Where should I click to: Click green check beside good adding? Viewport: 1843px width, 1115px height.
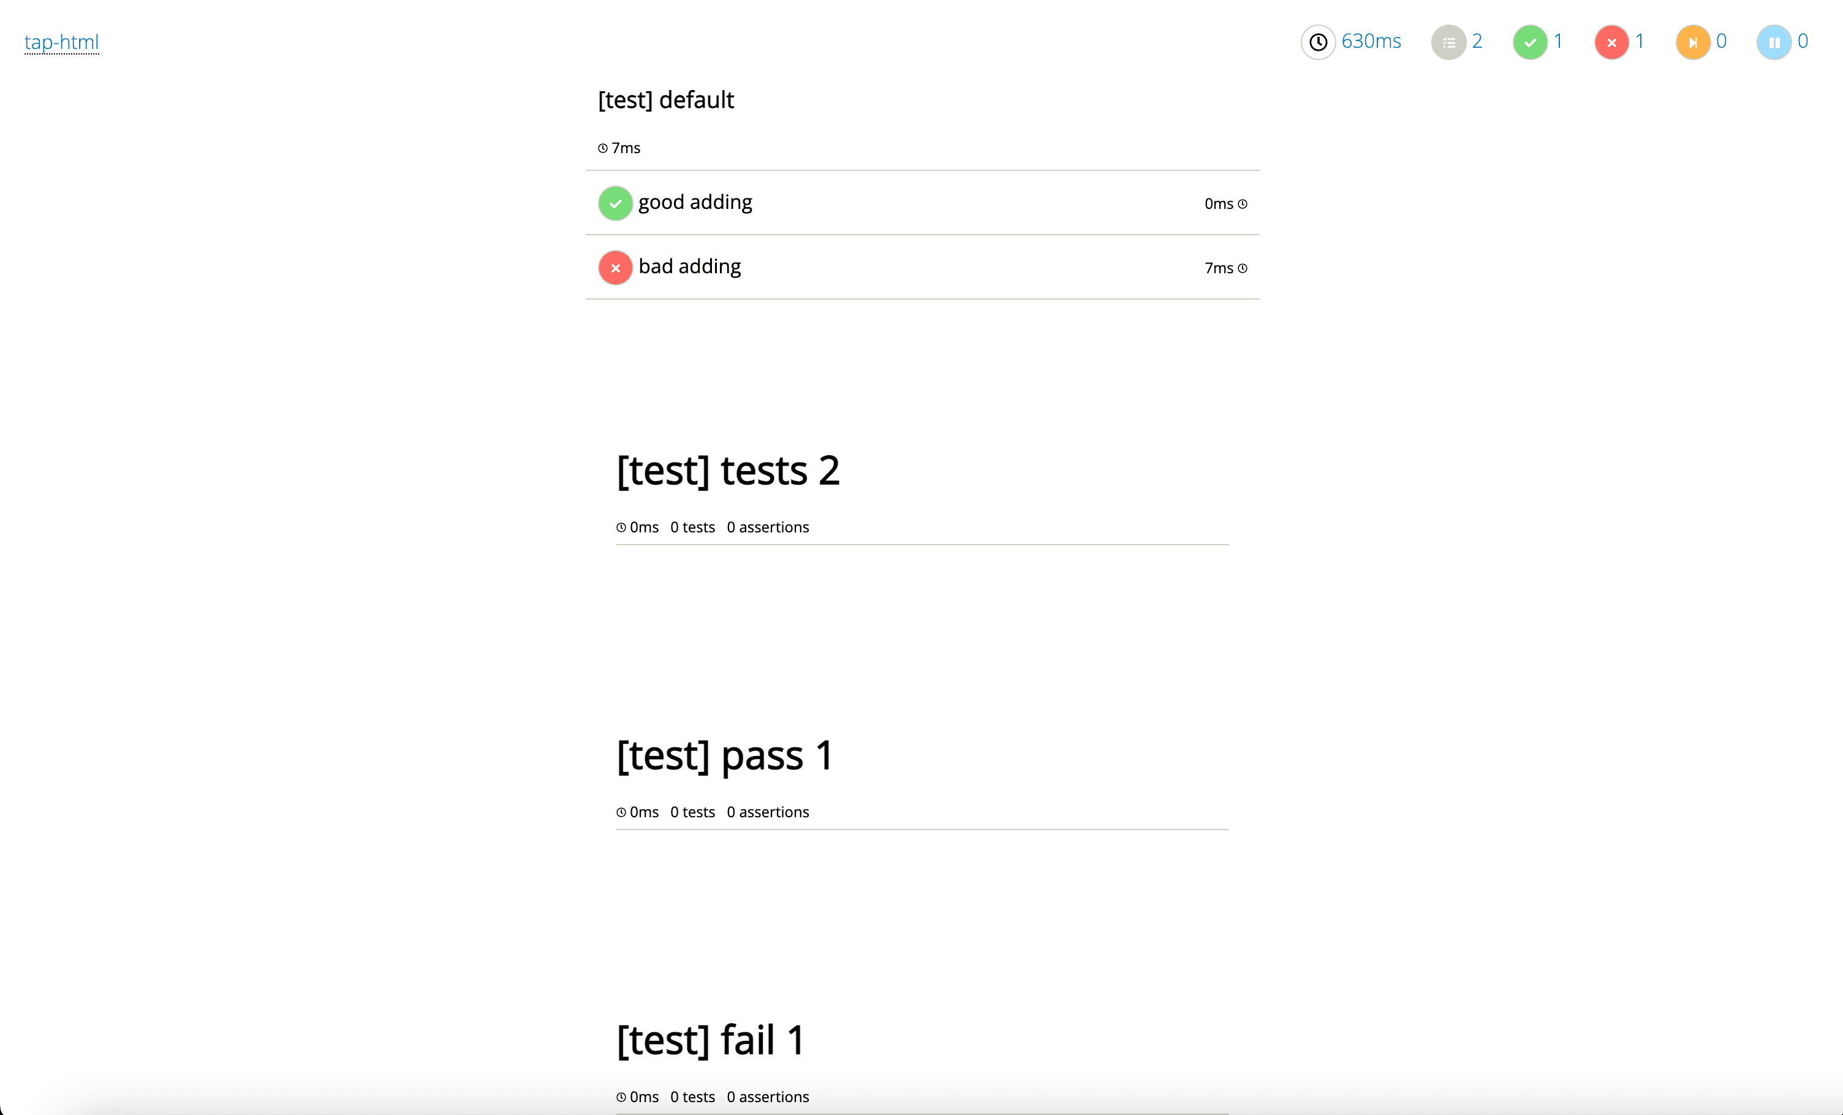(615, 203)
